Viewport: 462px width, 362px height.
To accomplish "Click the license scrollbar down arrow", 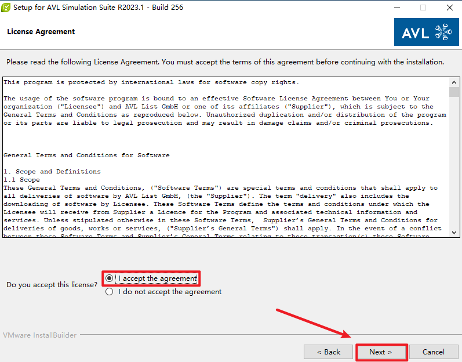I will click(454, 232).
